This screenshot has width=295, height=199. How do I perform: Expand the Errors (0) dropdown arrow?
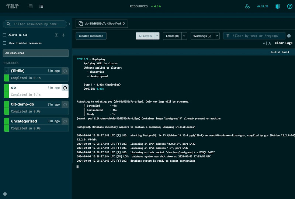tap(184, 36)
